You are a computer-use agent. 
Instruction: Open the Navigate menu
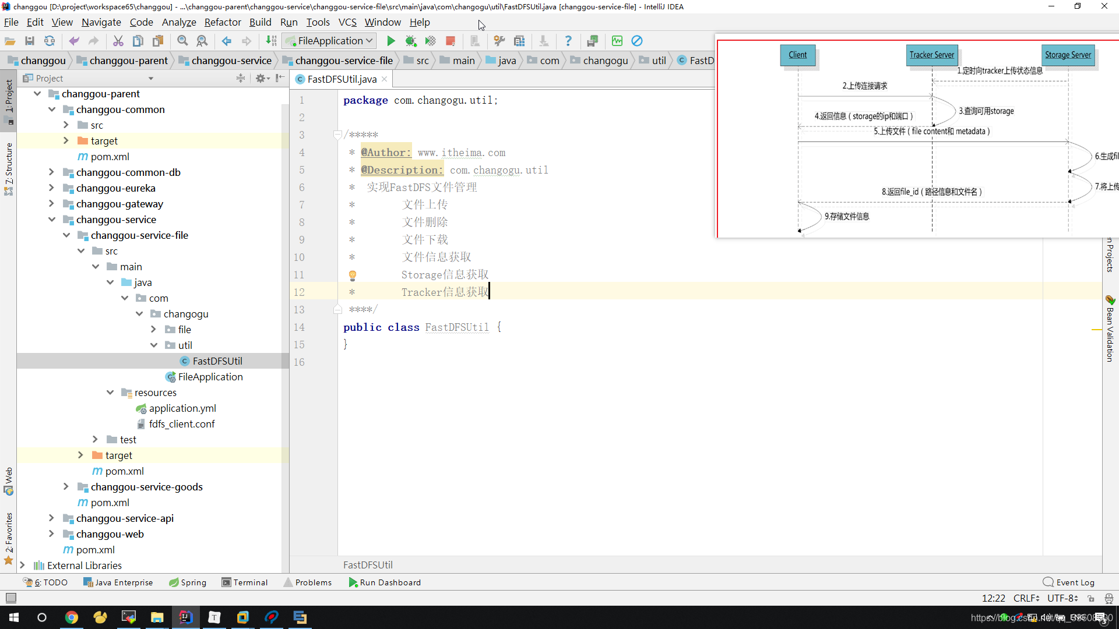pyautogui.click(x=101, y=22)
